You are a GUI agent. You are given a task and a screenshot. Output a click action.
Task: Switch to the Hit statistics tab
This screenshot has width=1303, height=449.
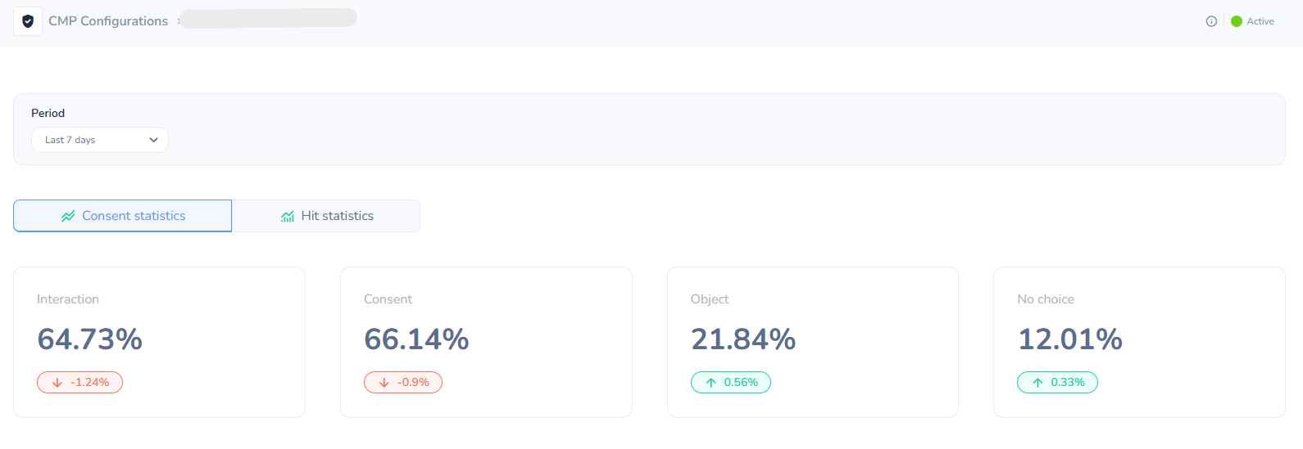(x=326, y=216)
